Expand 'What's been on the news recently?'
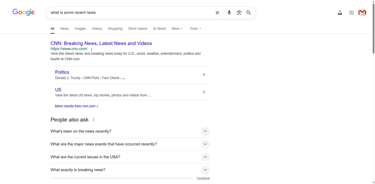The image size is (375, 184). [130, 131]
